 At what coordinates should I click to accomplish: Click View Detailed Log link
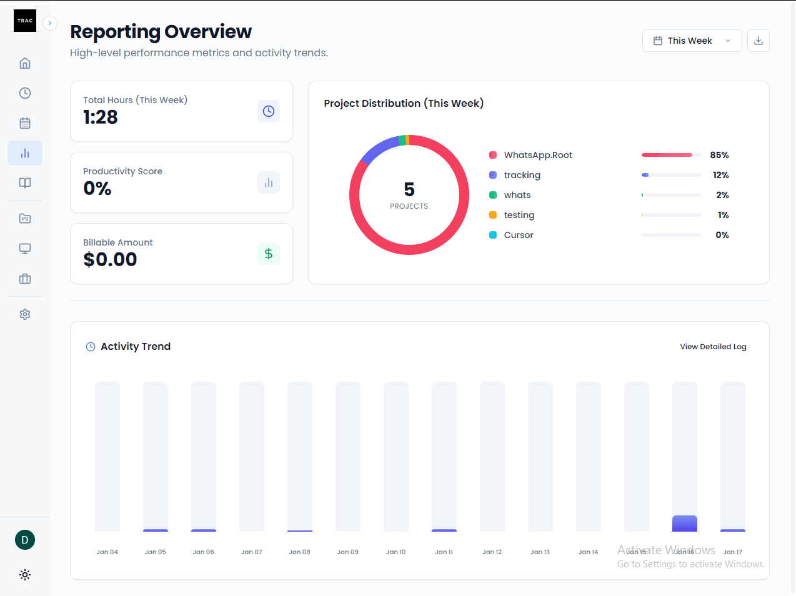[x=713, y=347]
